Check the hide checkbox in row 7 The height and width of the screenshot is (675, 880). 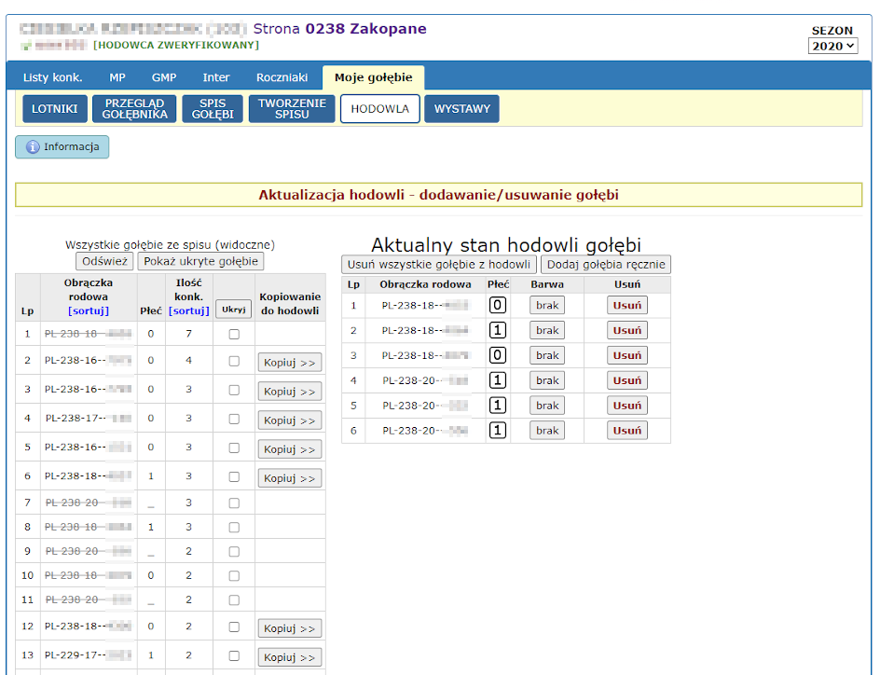point(234,503)
